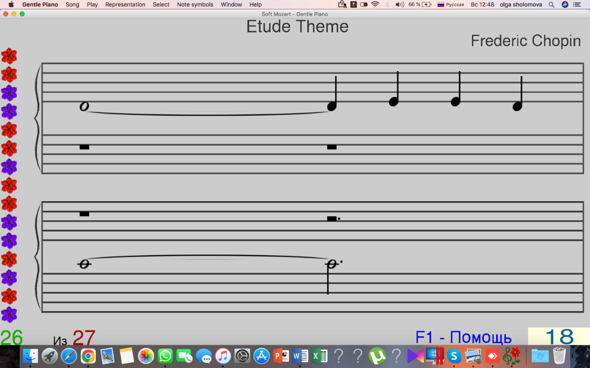Open Mail stamp icon in Dock

pyautogui.click(x=107, y=356)
